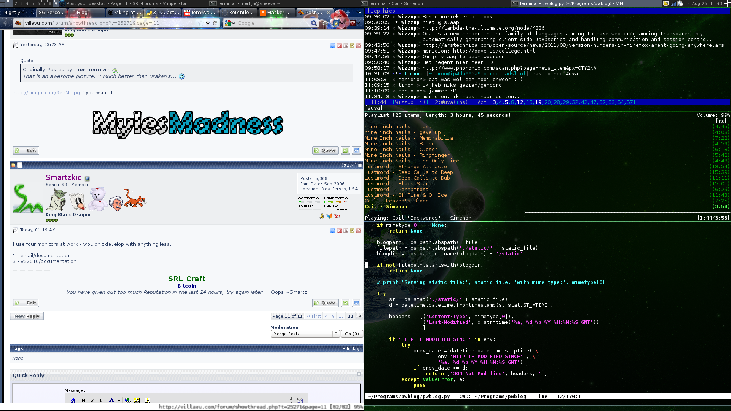
Task: Toggle checkbox in Smartzkid post header
Action: [20, 165]
